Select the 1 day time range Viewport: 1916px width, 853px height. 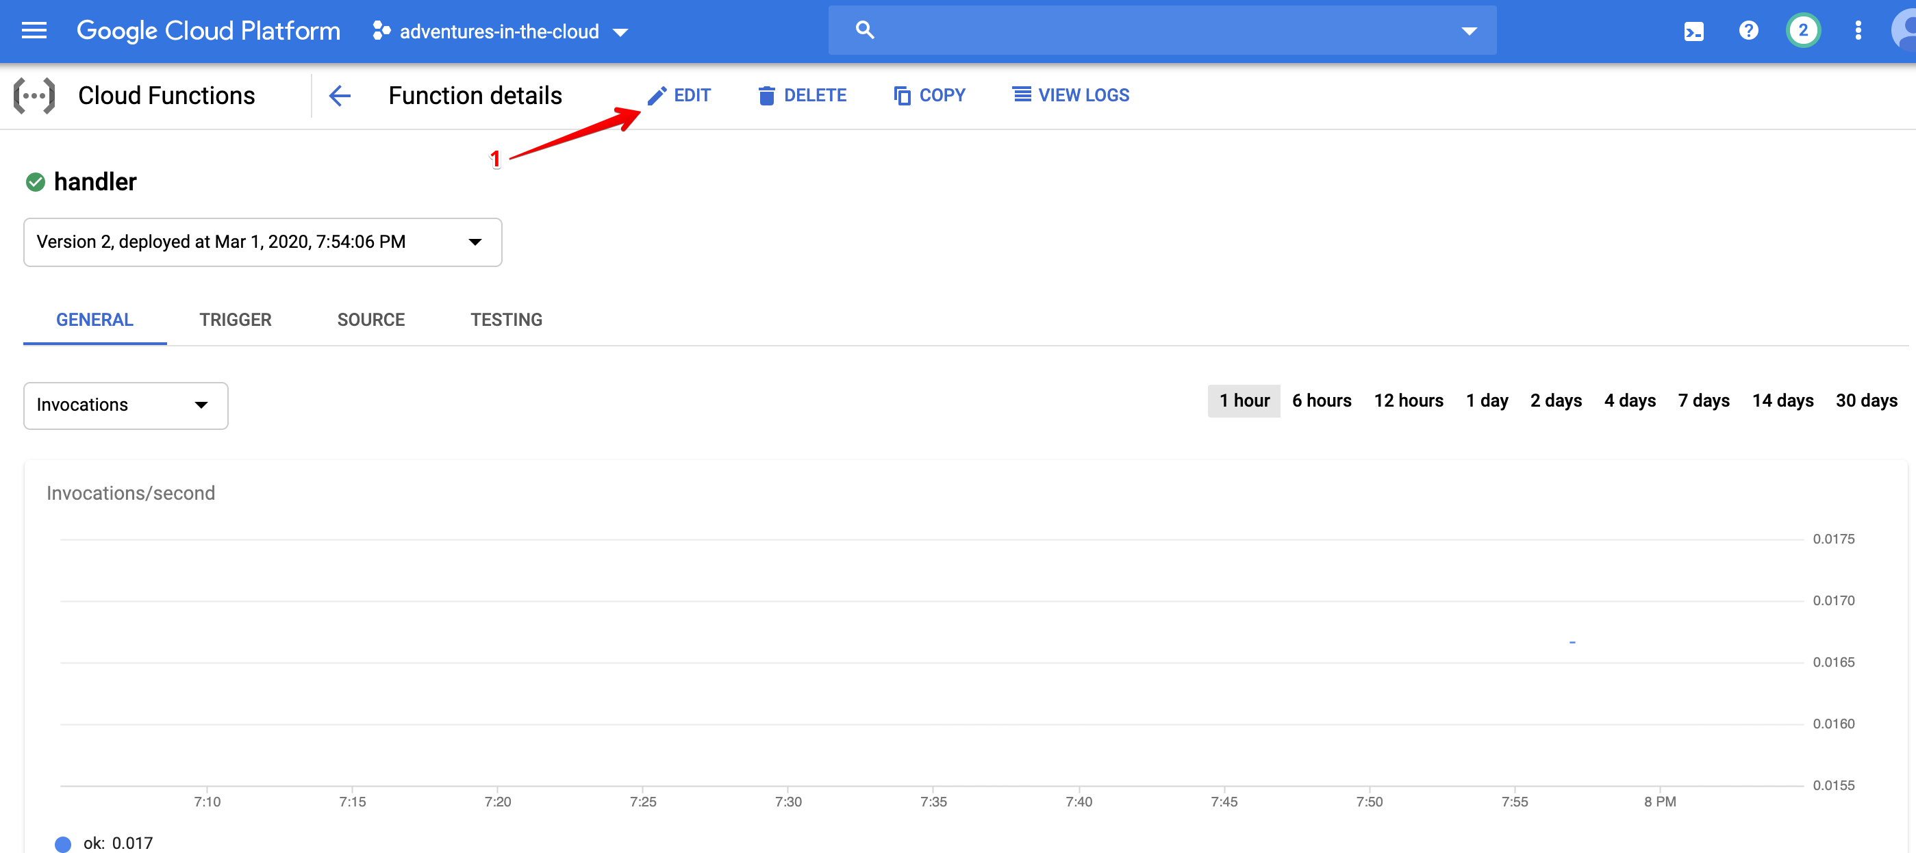click(x=1486, y=401)
